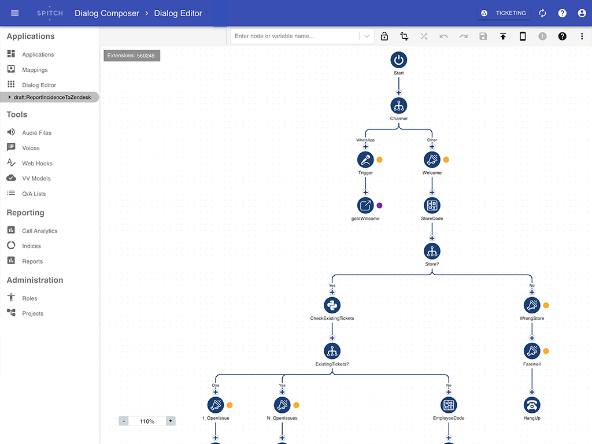Click the undo icon in the toolbar
Image resolution: width=592 pixels, height=444 pixels.
point(443,36)
